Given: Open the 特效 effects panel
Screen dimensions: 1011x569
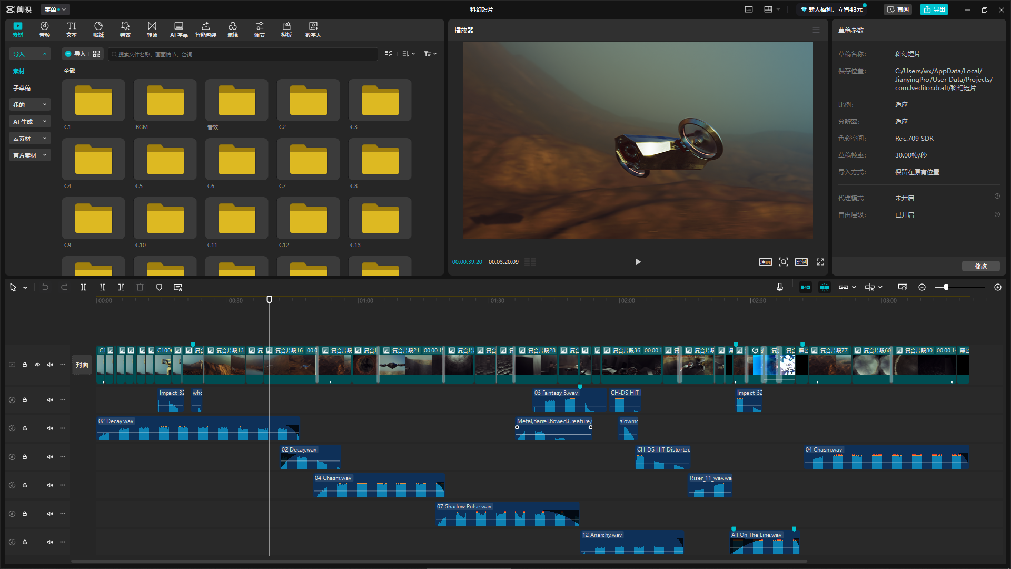Looking at the screenshot, I should [125, 30].
